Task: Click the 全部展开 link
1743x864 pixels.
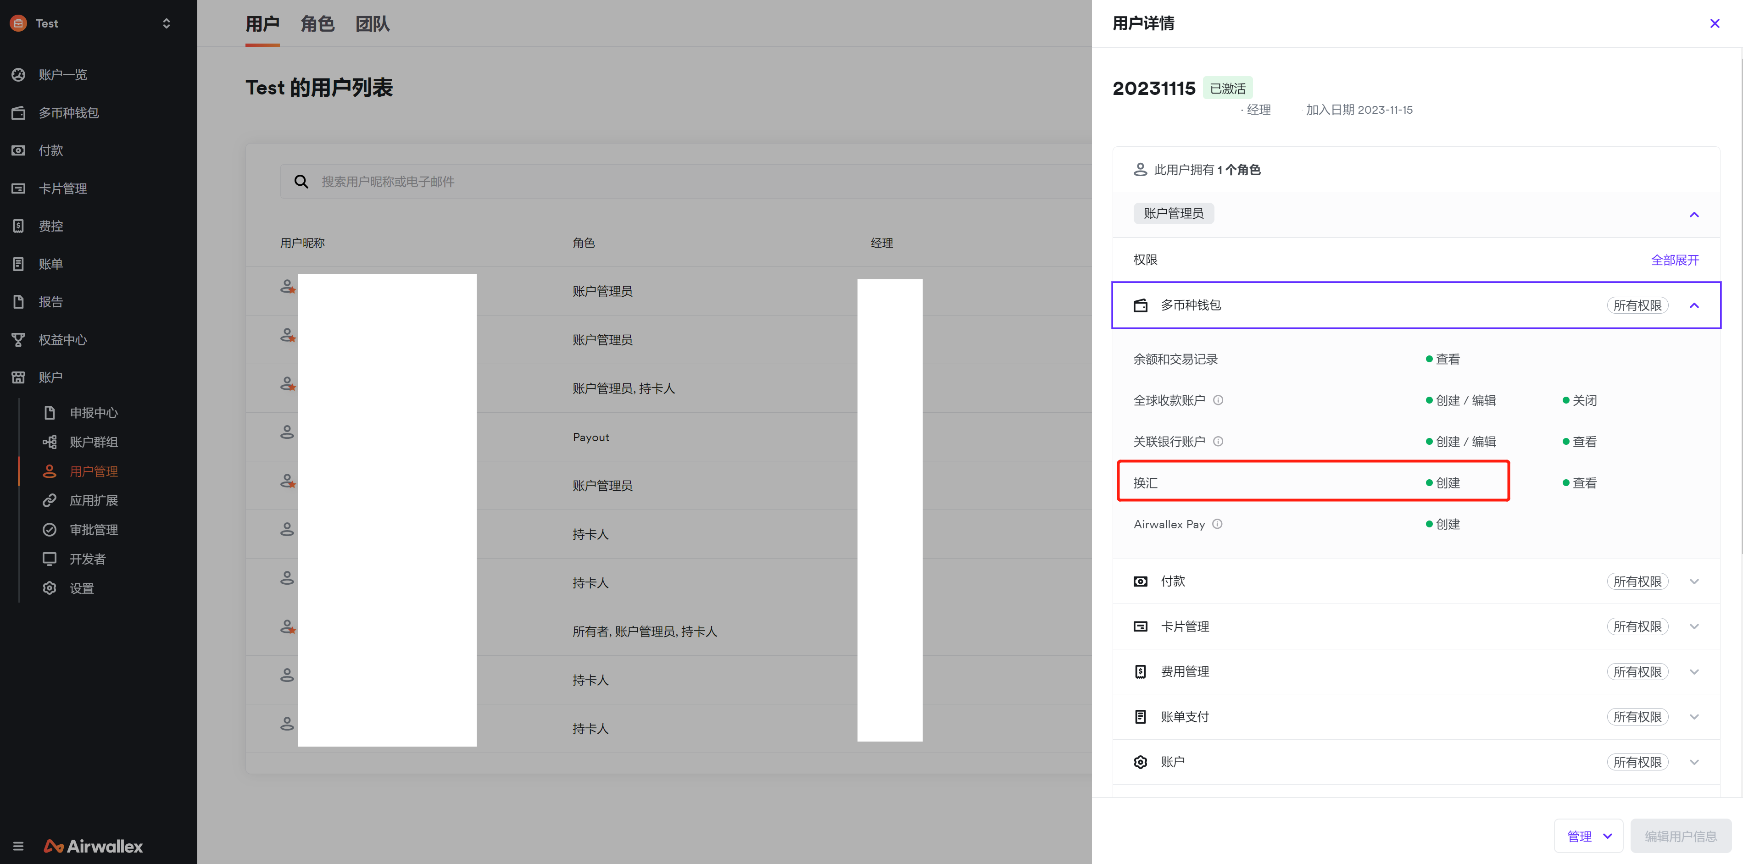Action: pyautogui.click(x=1675, y=260)
